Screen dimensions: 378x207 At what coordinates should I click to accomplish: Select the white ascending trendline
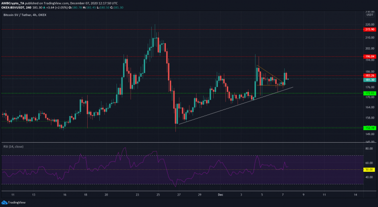(227, 107)
